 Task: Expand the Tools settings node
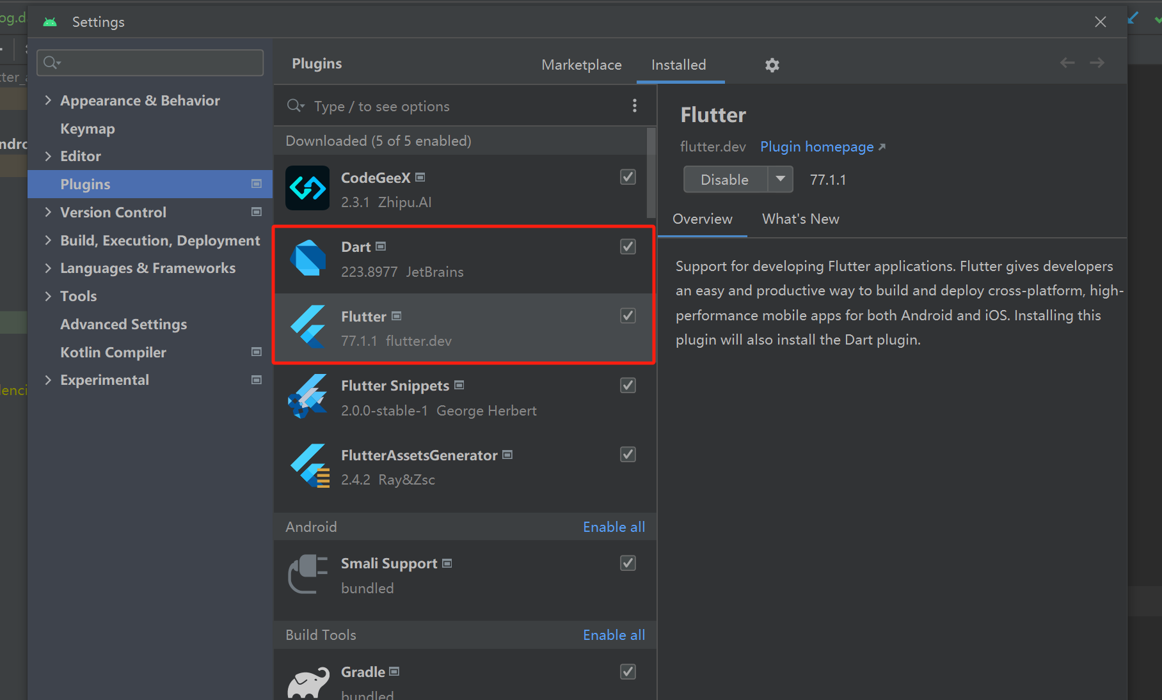tap(48, 296)
